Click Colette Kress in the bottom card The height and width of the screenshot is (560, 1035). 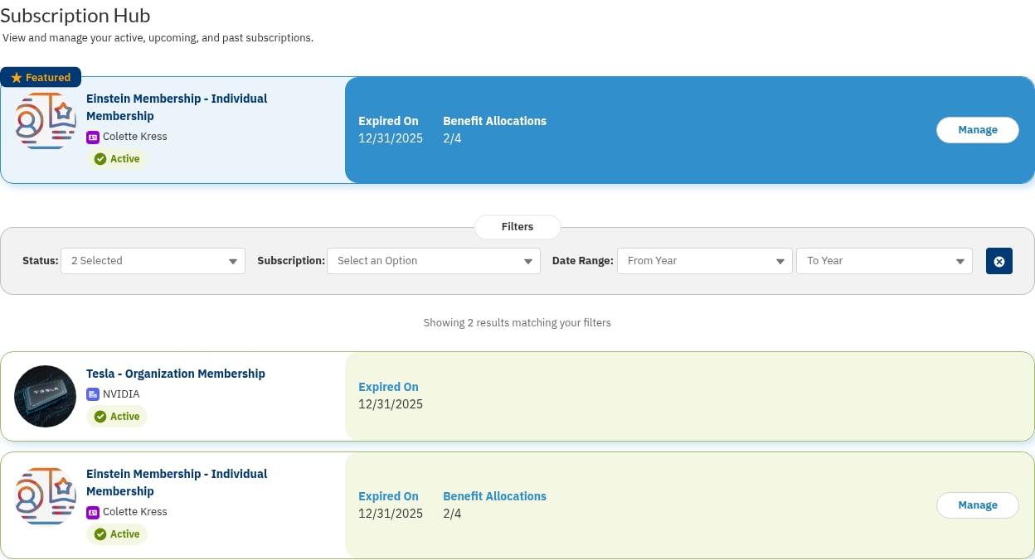135,512
